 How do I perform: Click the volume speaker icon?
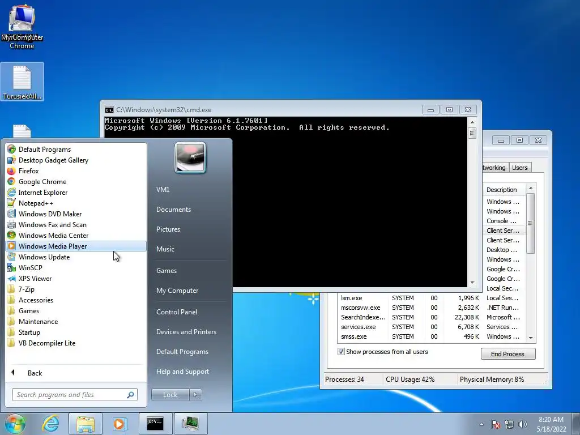pyautogui.click(x=523, y=424)
